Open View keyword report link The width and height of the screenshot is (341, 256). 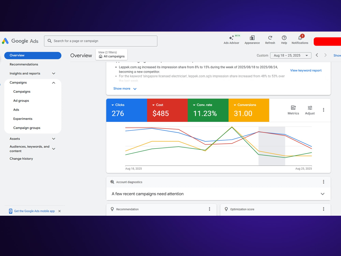coord(306,70)
